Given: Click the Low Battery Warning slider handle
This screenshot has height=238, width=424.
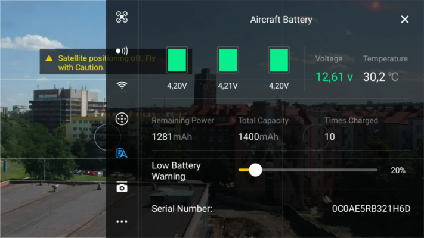Looking at the screenshot, I should 255,170.
